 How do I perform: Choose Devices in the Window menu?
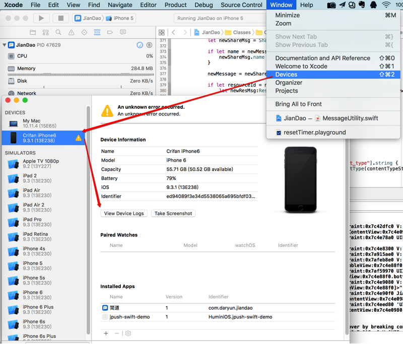tap(333, 75)
